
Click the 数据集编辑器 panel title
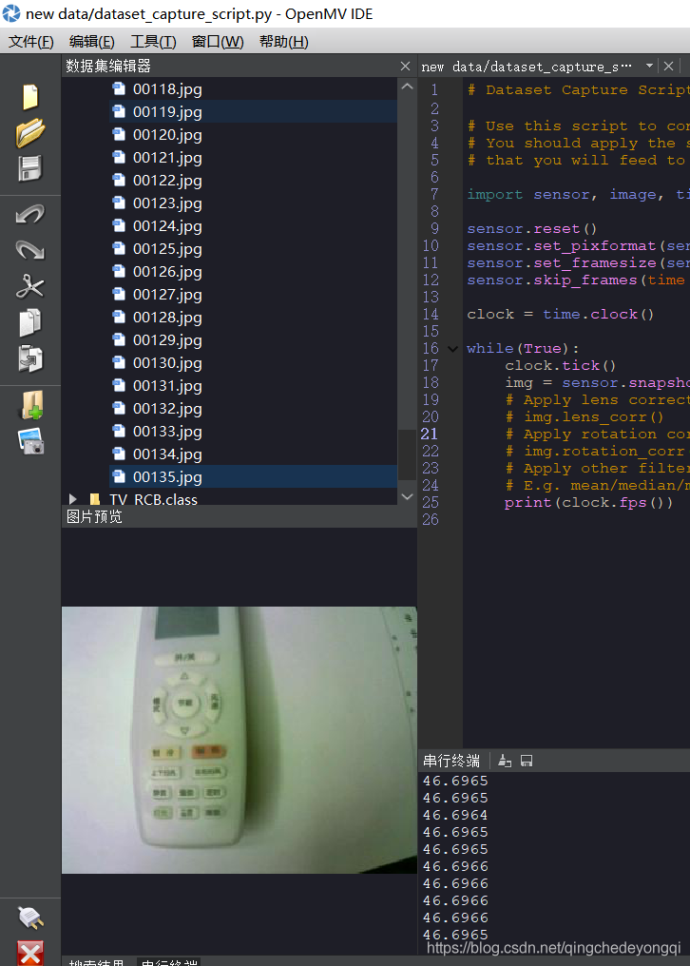108,66
